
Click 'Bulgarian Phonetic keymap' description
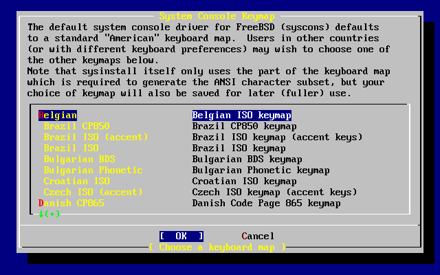(x=261, y=170)
